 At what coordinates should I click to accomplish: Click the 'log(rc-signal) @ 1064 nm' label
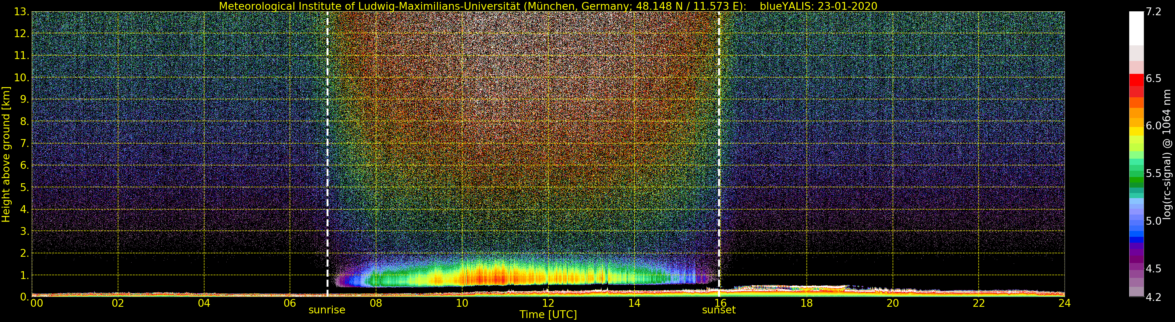(1167, 155)
